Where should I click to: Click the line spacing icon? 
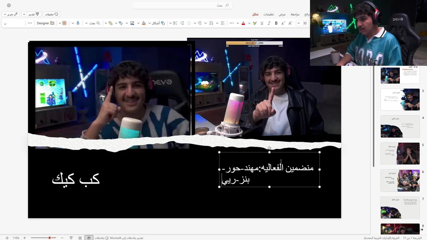pyautogui.click(x=175, y=23)
